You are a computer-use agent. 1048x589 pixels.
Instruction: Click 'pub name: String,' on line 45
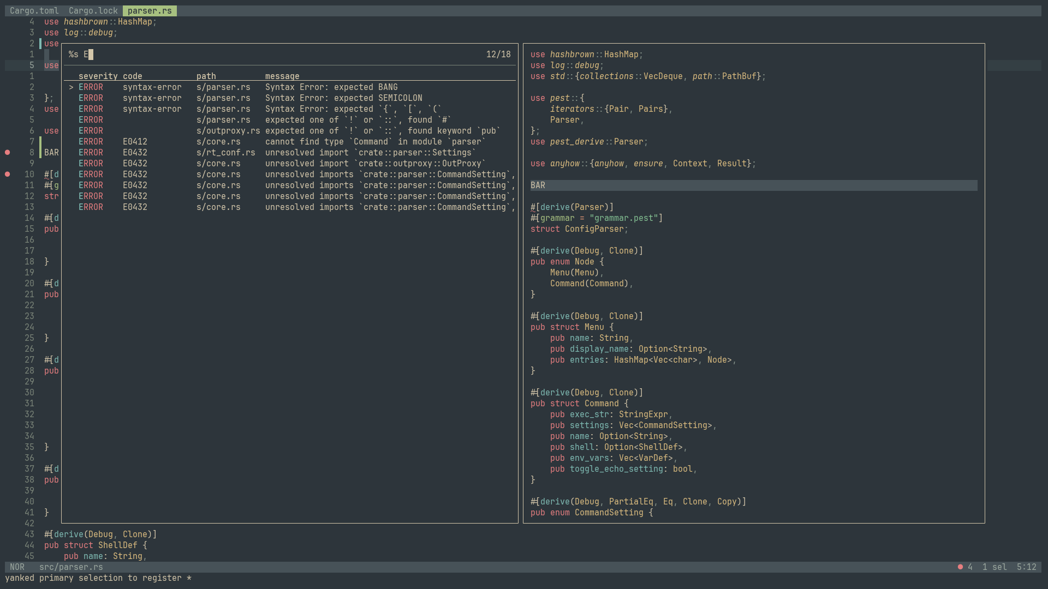coord(105,556)
